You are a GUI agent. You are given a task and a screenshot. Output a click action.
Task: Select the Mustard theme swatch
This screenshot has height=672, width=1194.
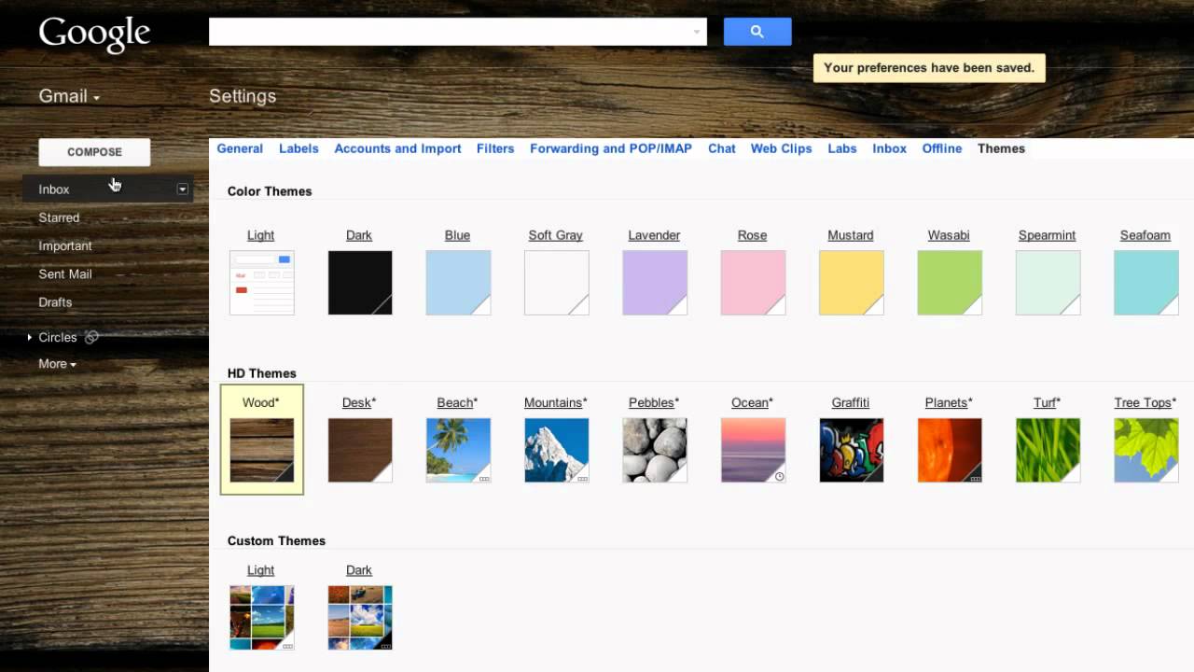(852, 283)
